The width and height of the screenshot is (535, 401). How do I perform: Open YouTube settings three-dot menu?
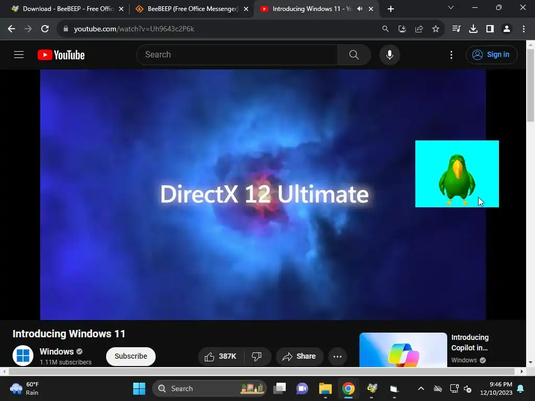[451, 54]
